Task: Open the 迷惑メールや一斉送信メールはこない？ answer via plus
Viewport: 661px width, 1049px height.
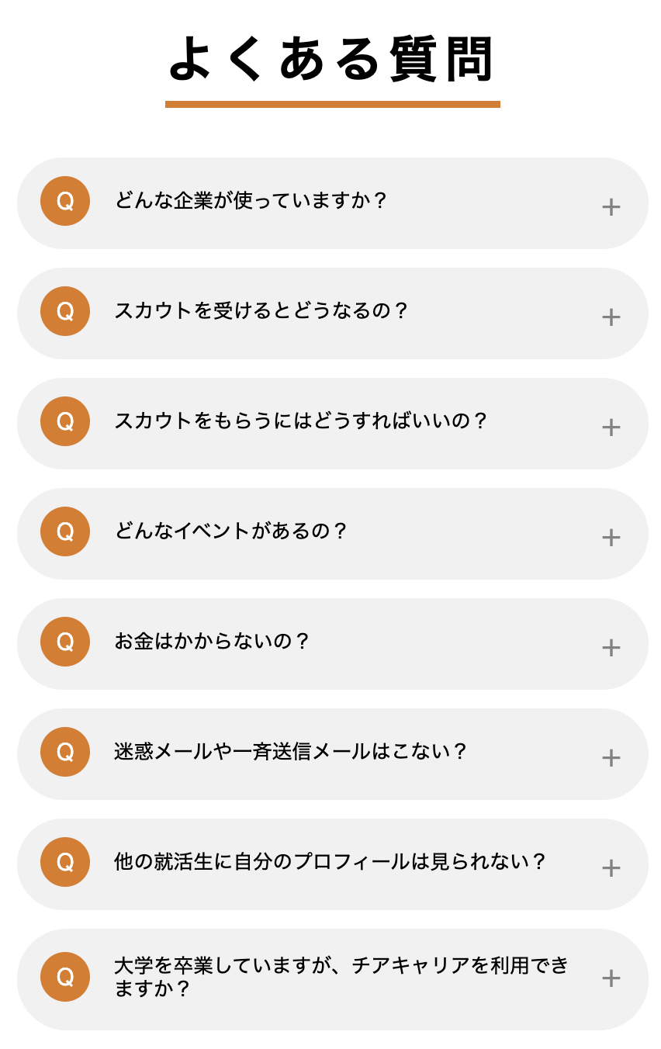Action: click(x=611, y=757)
